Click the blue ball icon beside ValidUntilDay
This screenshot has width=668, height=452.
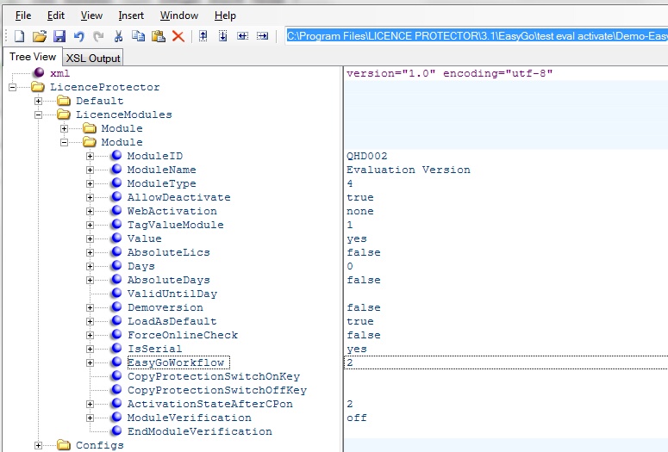(116, 294)
